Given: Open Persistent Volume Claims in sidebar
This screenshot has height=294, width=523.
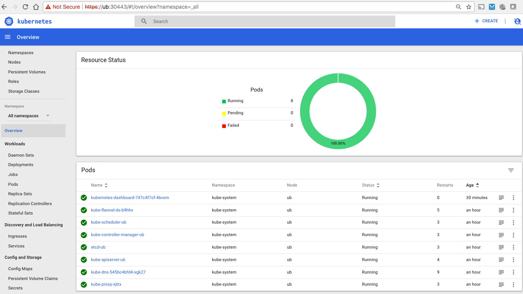Looking at the screenshot, I should coord(33,278).
